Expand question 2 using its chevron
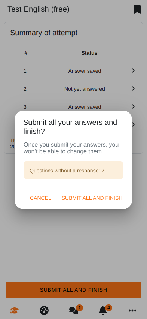Viewport: 147px width, 319px height. (x=133, y=88)
